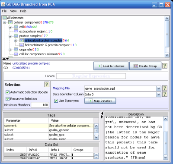Screen dimensions: 173x164
Task: Click Description scrollbar down arrow
Action: [165, 158]
